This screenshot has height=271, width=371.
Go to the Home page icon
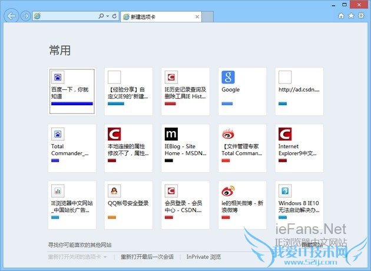click(x=341, y=16)
